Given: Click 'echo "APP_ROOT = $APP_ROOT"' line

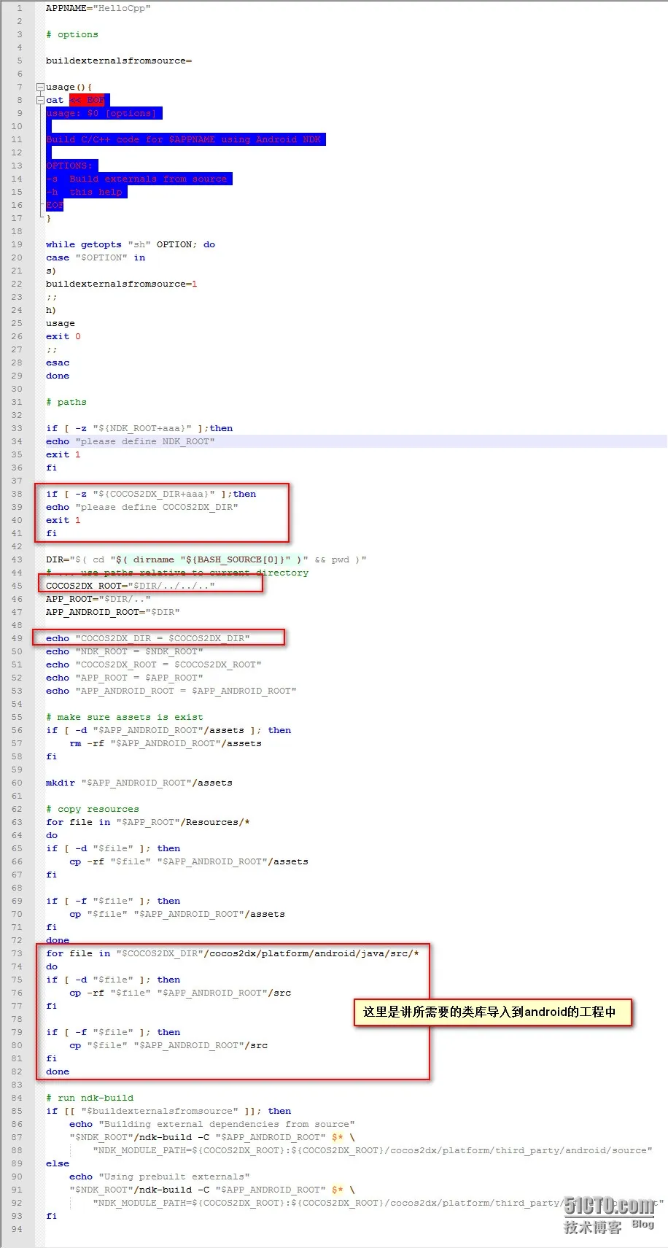Looking at the screenshot, I should (125, 678).
